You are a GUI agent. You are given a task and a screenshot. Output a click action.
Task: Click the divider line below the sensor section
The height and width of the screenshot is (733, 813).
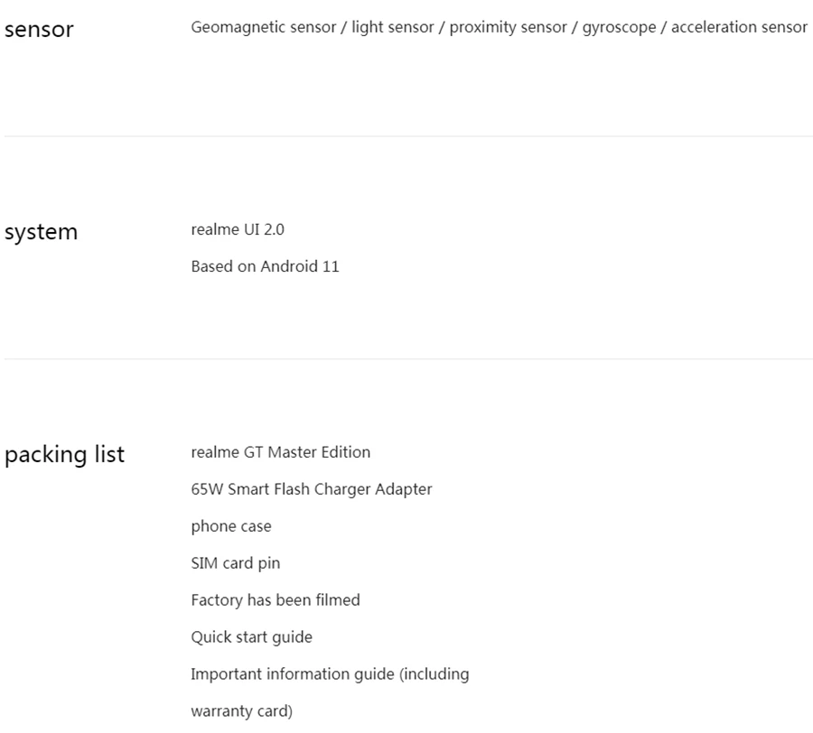click(406, 136)
